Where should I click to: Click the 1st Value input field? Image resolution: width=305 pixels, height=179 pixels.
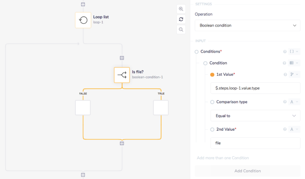(255, 88)
